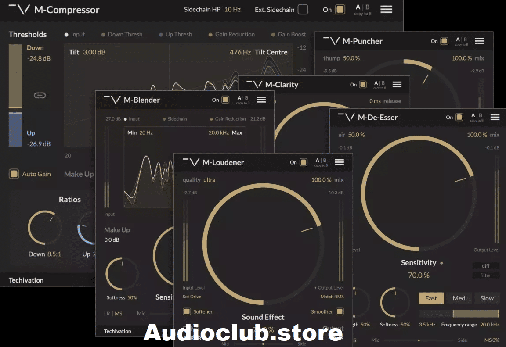
Task: Select the Med speed in M-De-Esser
Action: click(x=459, y=298)
